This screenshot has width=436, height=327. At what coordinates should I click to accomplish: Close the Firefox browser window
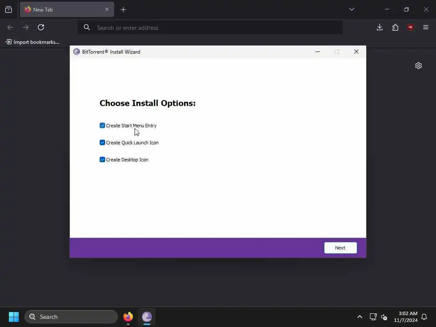click(x=426, y=9)
